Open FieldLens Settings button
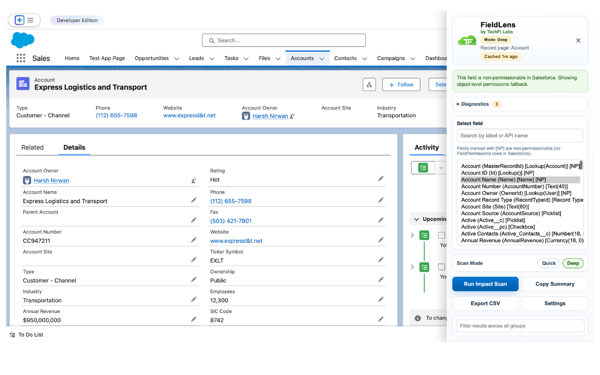This screenshot has width=600, height=375. 555,303
